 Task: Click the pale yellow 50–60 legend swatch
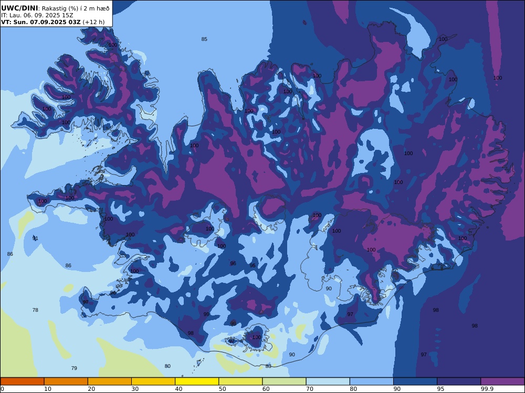tap(241, 381)
